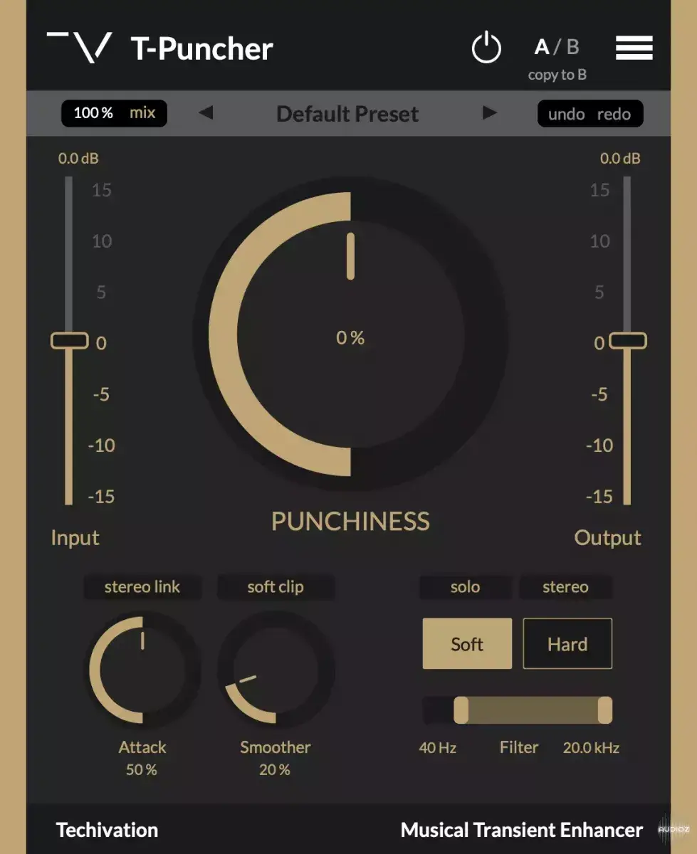Click the Techivation footer text

point(107,830)
